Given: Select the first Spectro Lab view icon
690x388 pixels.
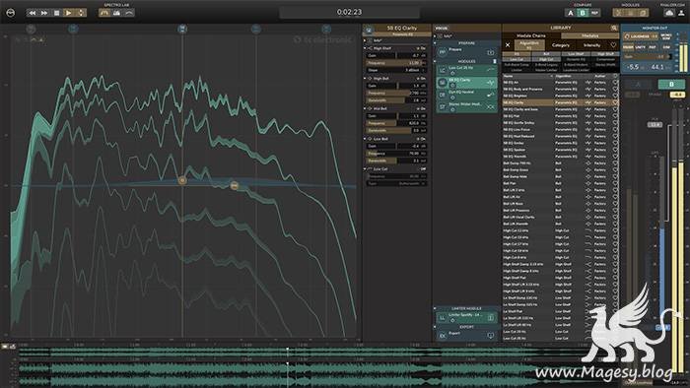Looking at the screenshot, I should point(104,13).
